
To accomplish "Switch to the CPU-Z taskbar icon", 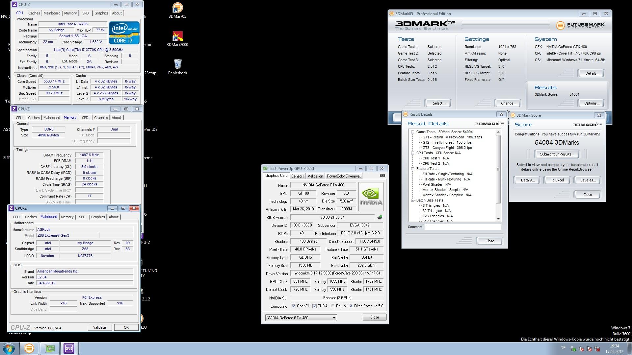I will (x=69, y=348).
